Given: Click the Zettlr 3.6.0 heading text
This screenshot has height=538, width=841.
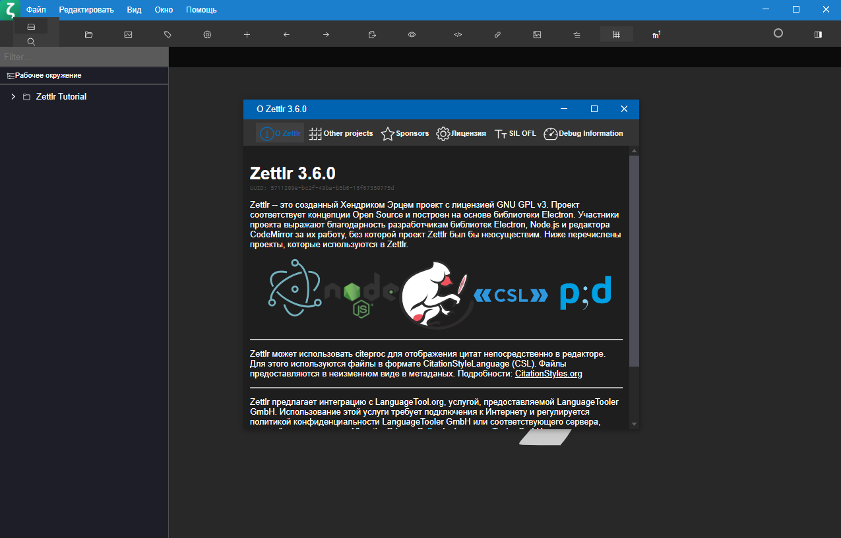Looking at the screenshot, I should (x=293, y=173).
